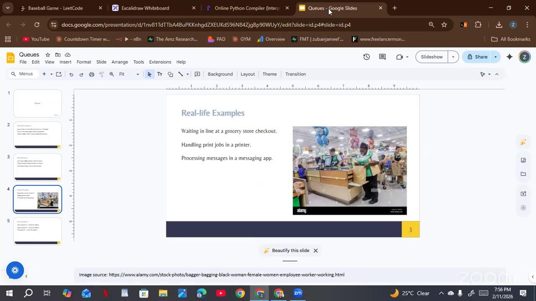536x301 pixels.
Task: Click the Gemini sparkle icon
Action: coord(510,57)
